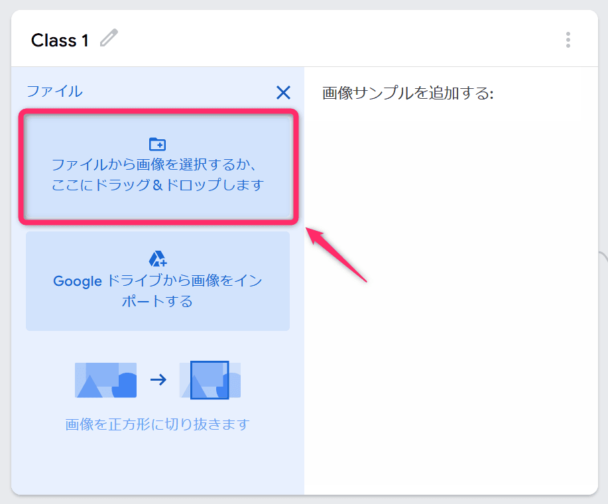
Task: Click the original uncropped image illustration
Action: pos(105,380)
